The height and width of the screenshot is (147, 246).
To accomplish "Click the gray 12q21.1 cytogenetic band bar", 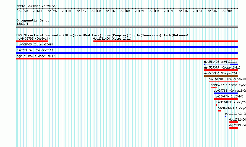I will [x=127, y=27].
